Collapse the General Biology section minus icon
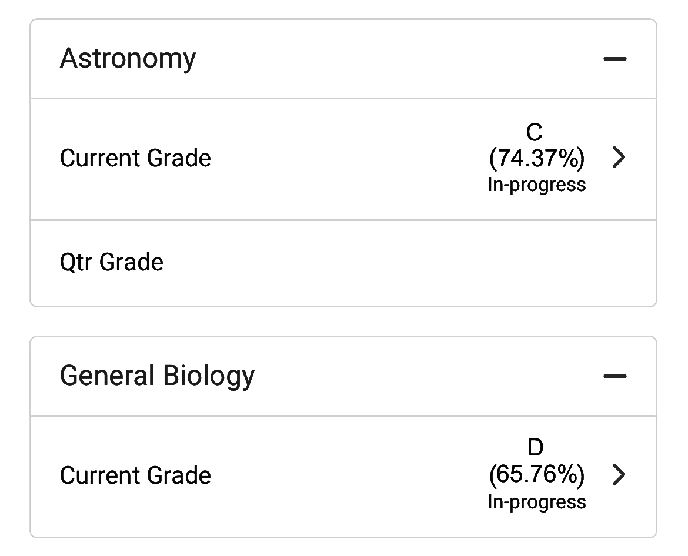The height and width of the screenshot is (556, 688). coord(615,376)
